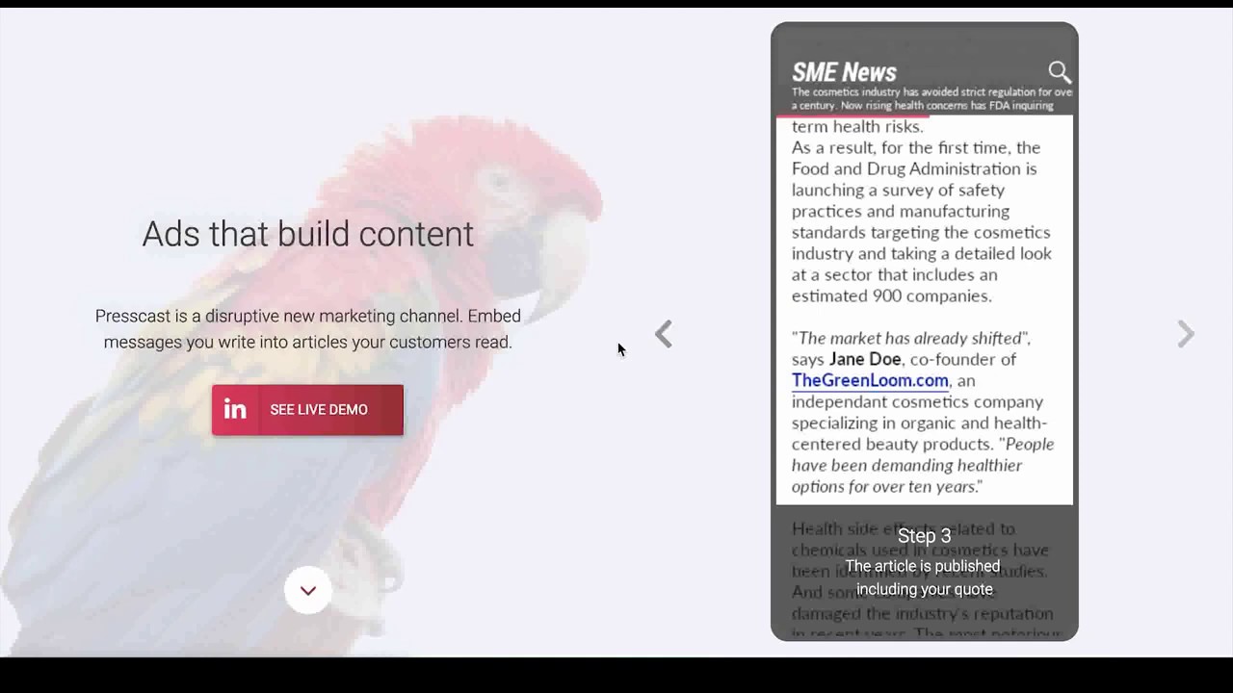Screen dimensions: 1233x693
Task: Open TheGreenLoom.com link in article
Action: pos(870,380)
